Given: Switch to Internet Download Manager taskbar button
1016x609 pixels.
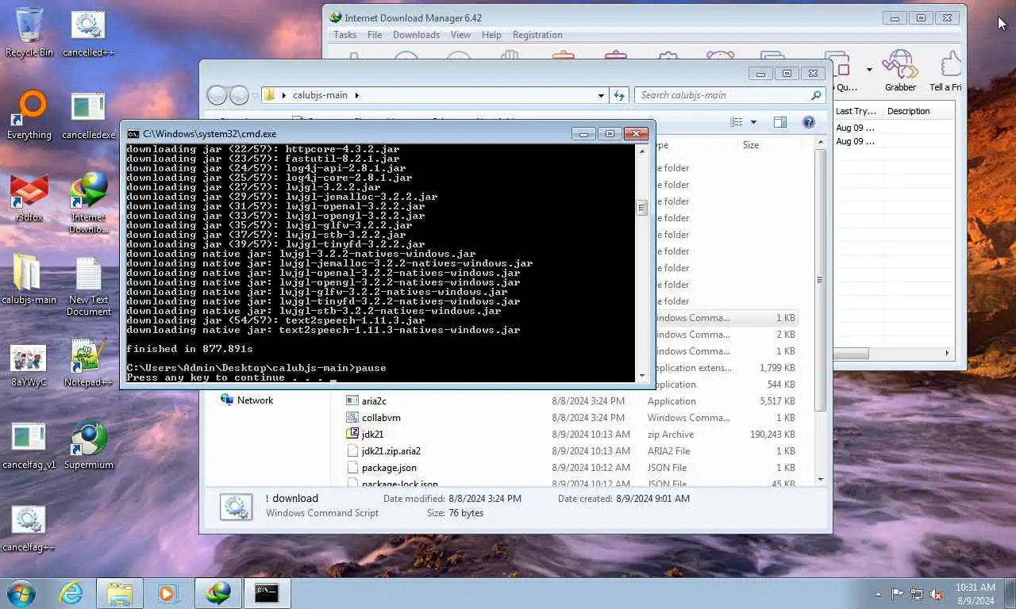Looking at the screenshot, I should tap(218, 592).
